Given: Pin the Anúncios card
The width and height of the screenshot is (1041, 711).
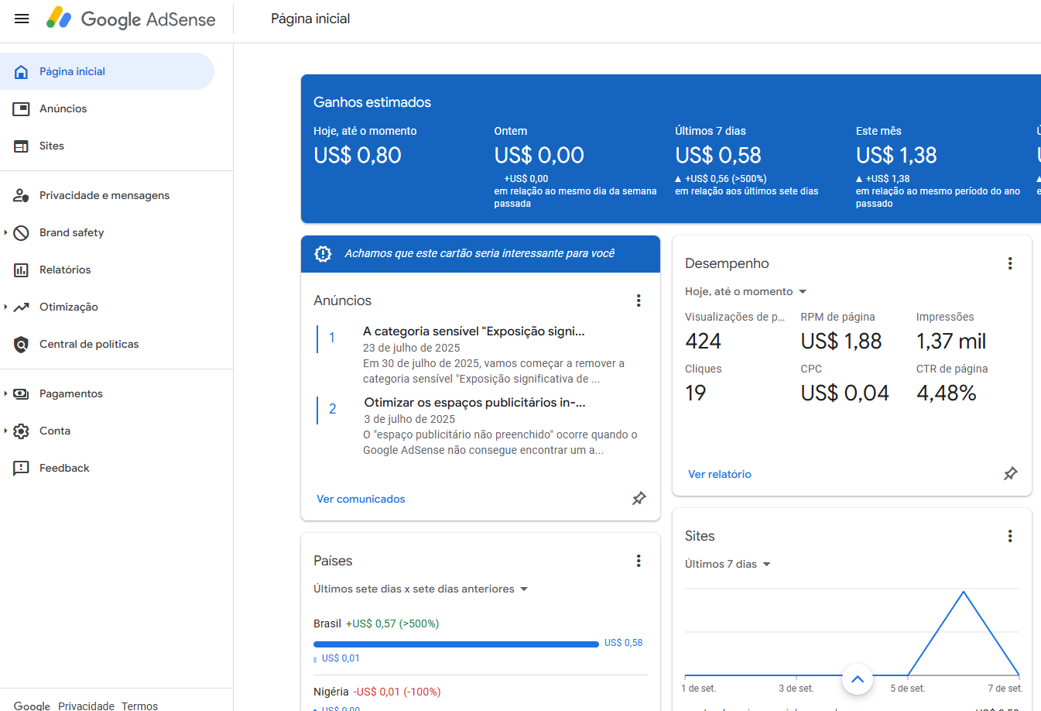Looking at the screenshot, I should click(x=639, y=499).
